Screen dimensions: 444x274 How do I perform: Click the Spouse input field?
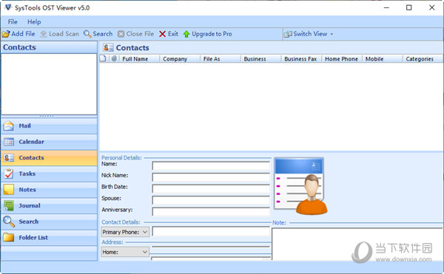211,200
